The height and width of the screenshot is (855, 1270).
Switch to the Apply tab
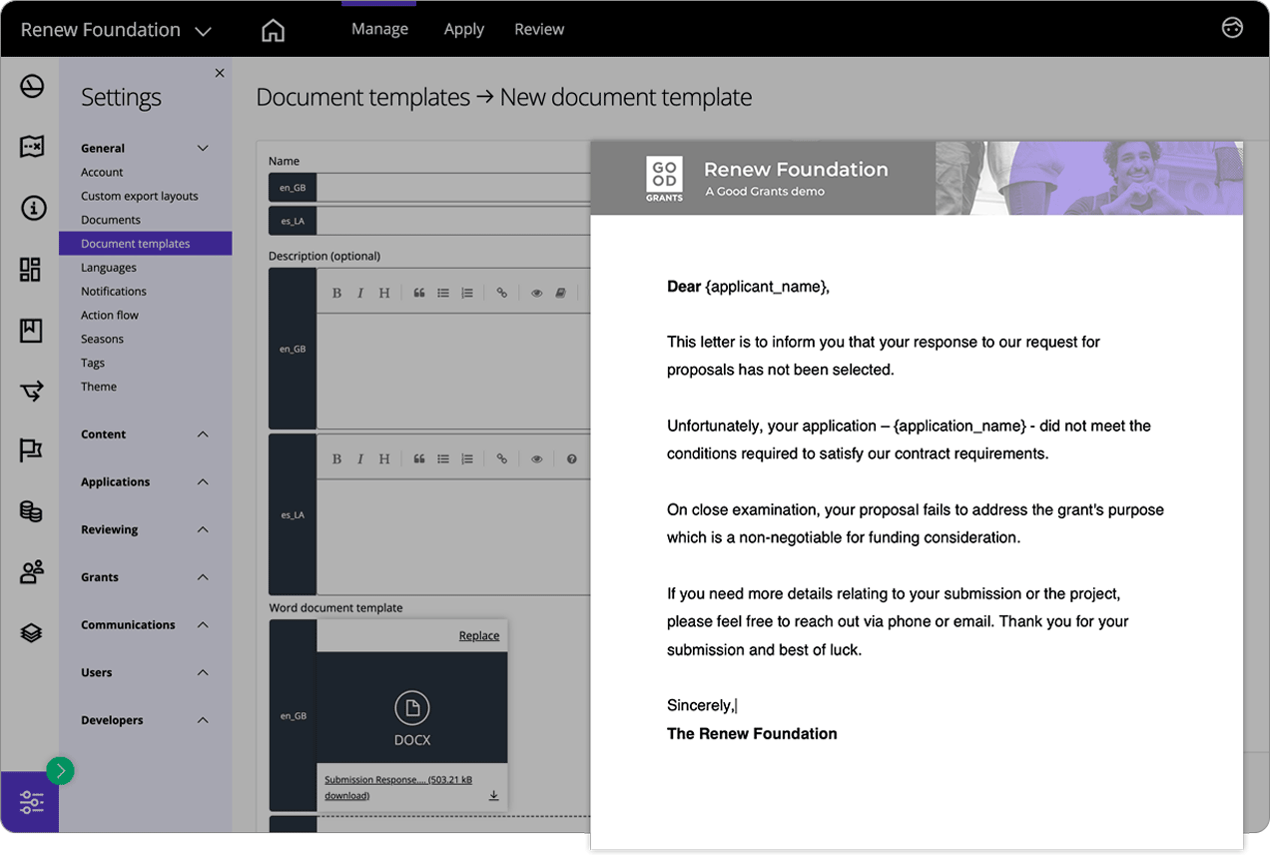[463, 29]
